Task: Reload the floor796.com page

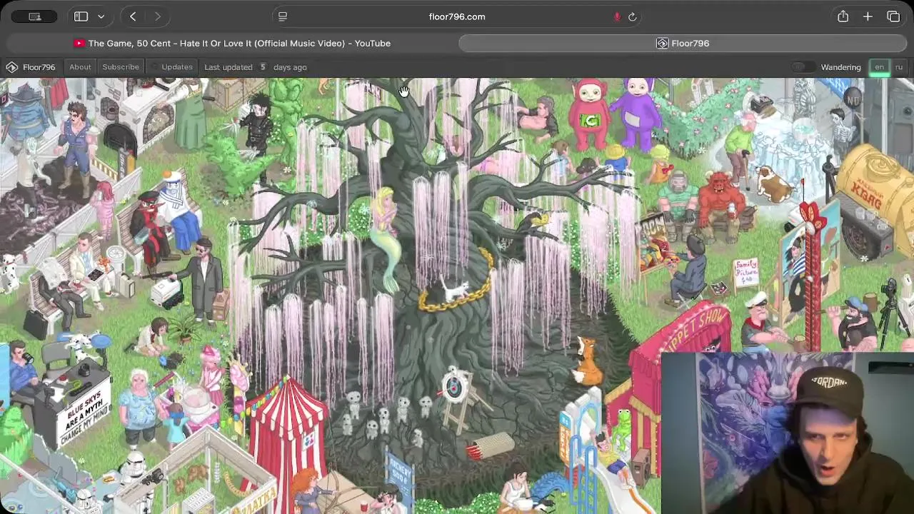Action: tap(633, 16)
